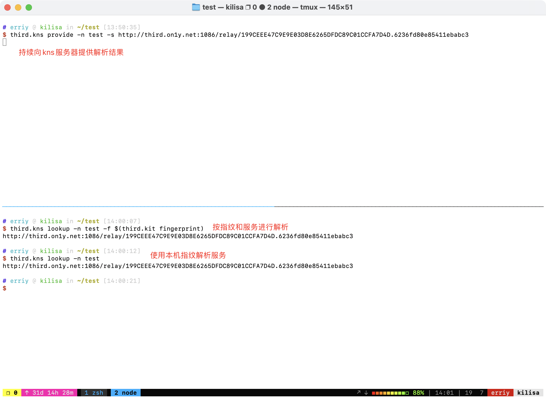Click the first lookup result URL output
The width and height of the screenshot is (546, 399).
(x=178, y=236)
